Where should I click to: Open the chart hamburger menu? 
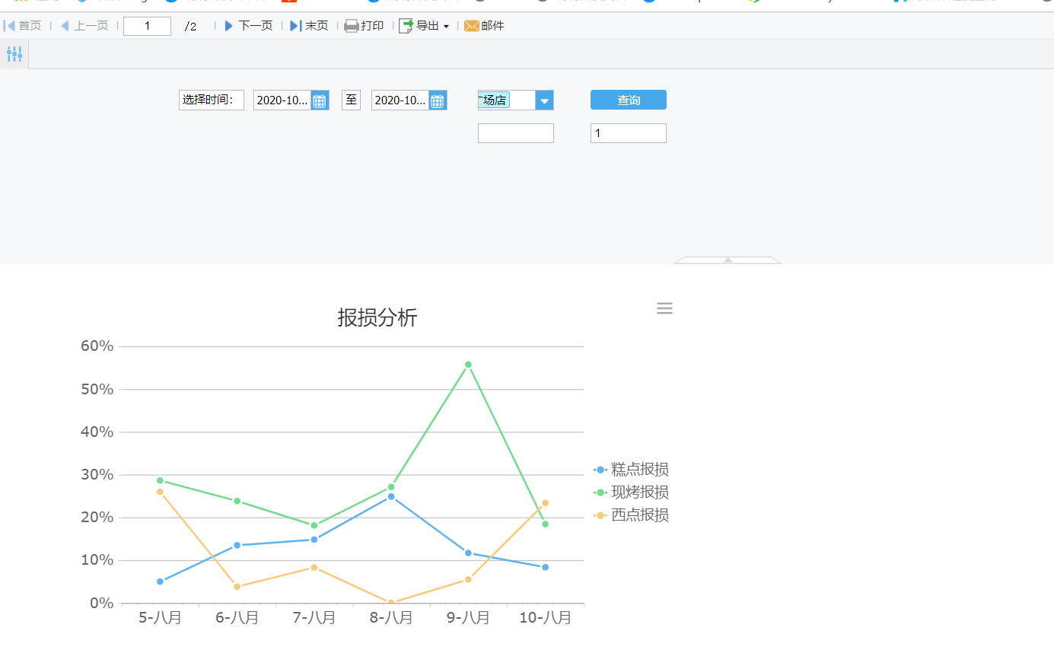pos(664,308)
